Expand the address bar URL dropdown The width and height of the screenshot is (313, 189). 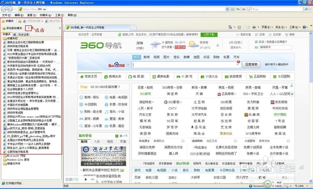(228, 9)
